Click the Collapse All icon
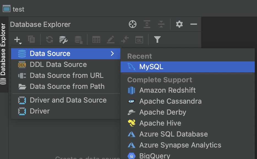 (x=161, y=24)
